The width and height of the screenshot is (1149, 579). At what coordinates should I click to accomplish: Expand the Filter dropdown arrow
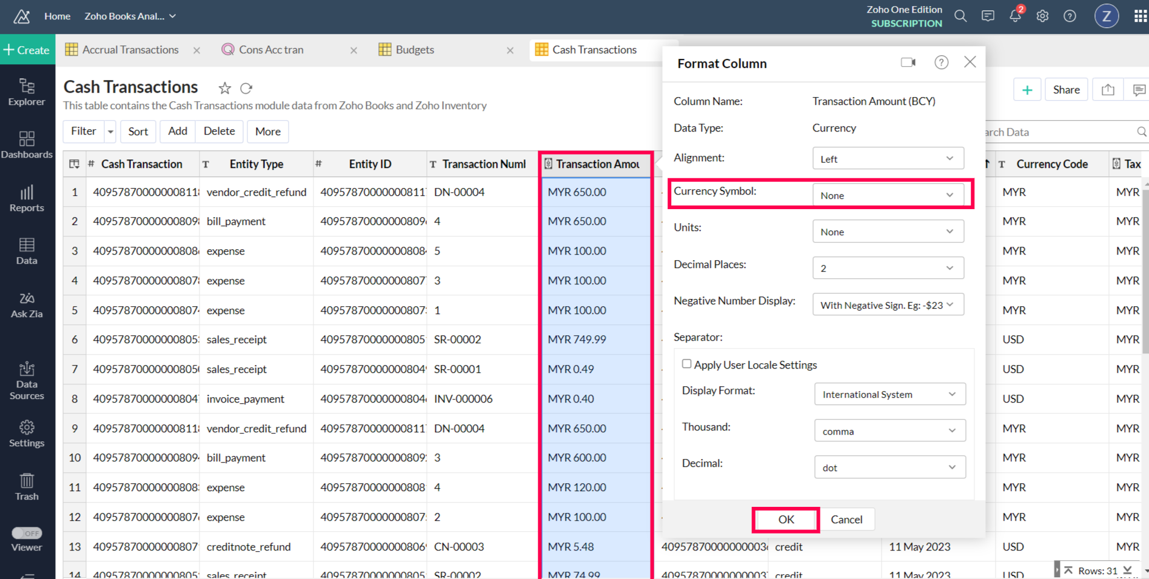110,132
